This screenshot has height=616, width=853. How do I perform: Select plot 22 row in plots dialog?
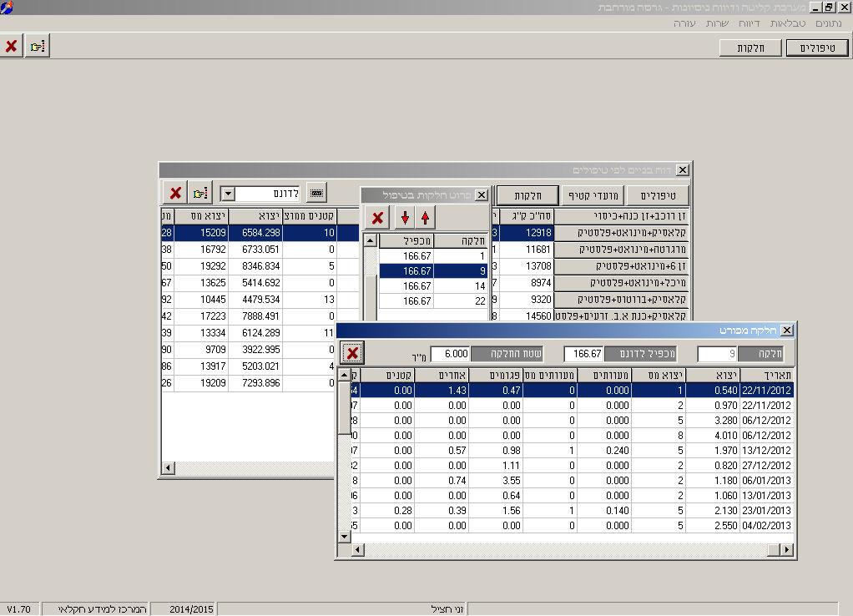point(433,301)
